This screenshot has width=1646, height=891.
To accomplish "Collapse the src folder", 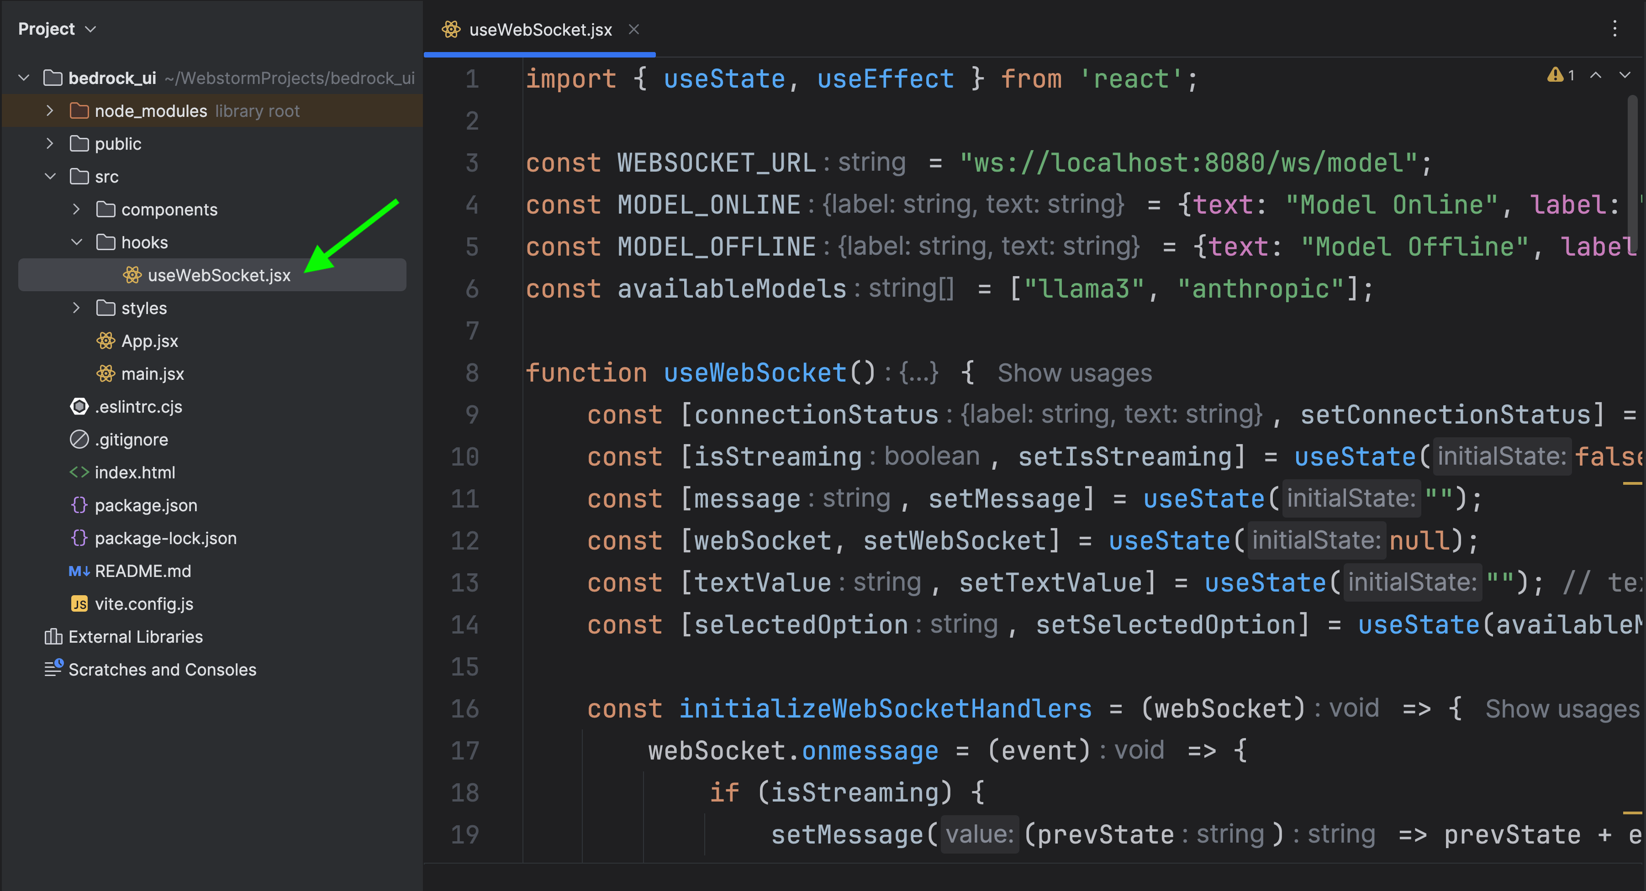I will point(50,176).
